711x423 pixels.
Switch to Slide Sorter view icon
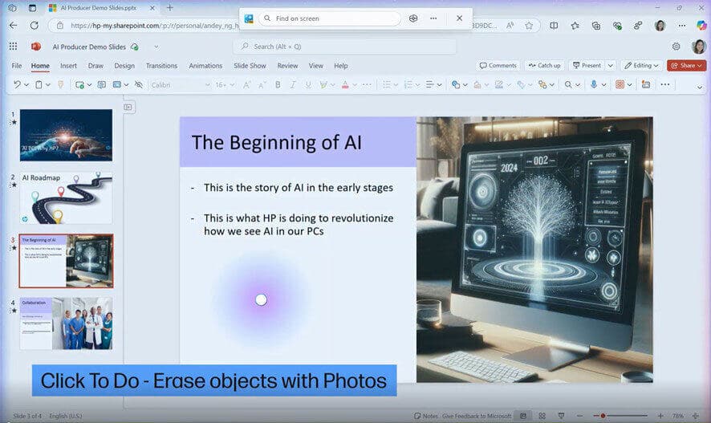542,416
